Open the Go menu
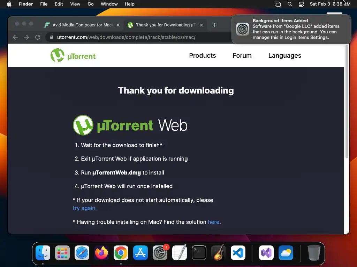The width and height of the screenshot is (357, 267). pyautogui.click(x=91, y=4)
